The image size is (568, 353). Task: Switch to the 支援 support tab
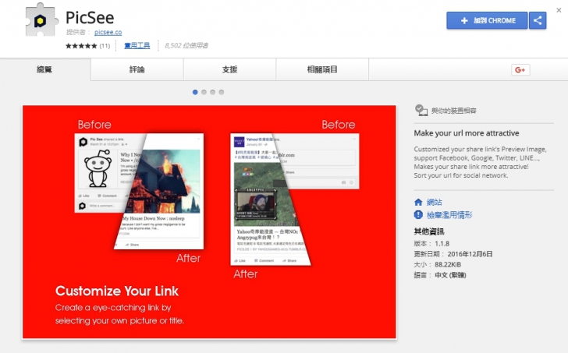coord(229,69)
